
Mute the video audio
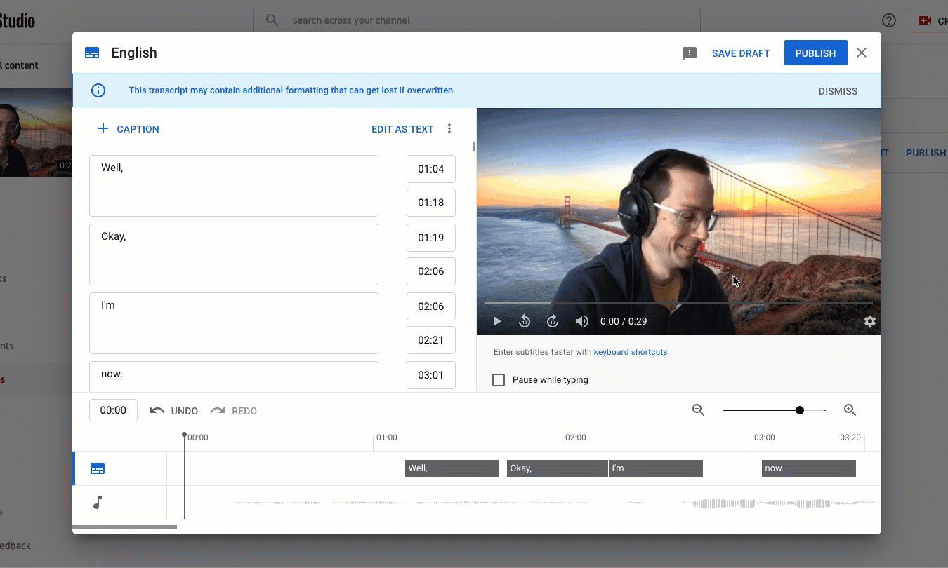[581, 321]
